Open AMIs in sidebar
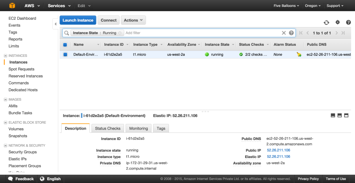Viewport: 355px width, 183px height. 13,106
